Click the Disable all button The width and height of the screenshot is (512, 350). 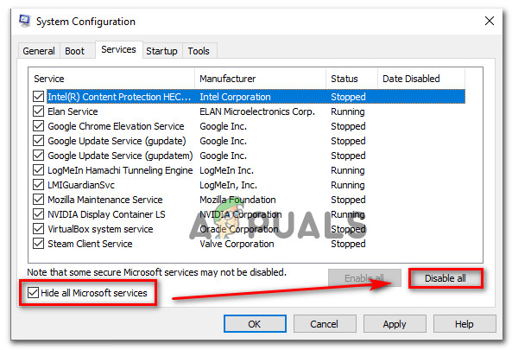445,278
